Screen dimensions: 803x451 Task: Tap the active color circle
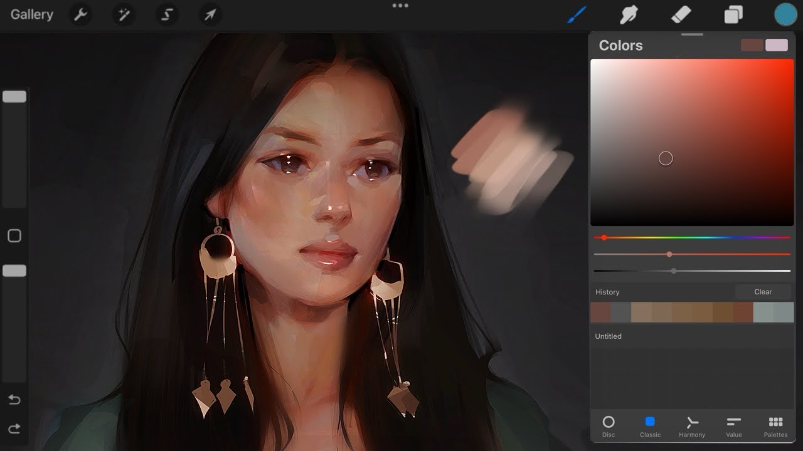785,14
